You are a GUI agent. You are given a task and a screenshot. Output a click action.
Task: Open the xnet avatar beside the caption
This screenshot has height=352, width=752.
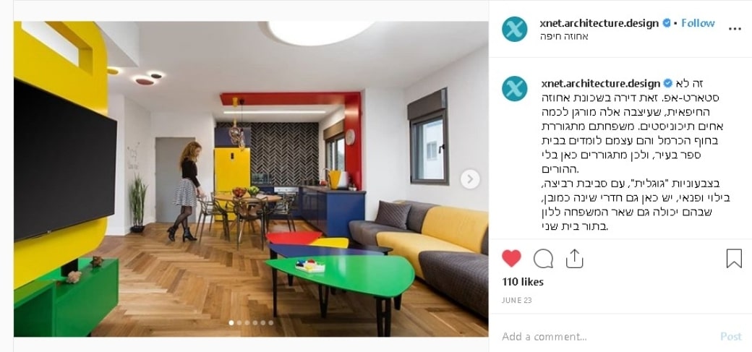[515, 88]
